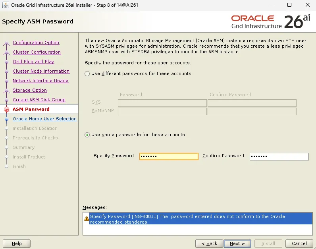Maximize the installer window

(x=289, y=5)
